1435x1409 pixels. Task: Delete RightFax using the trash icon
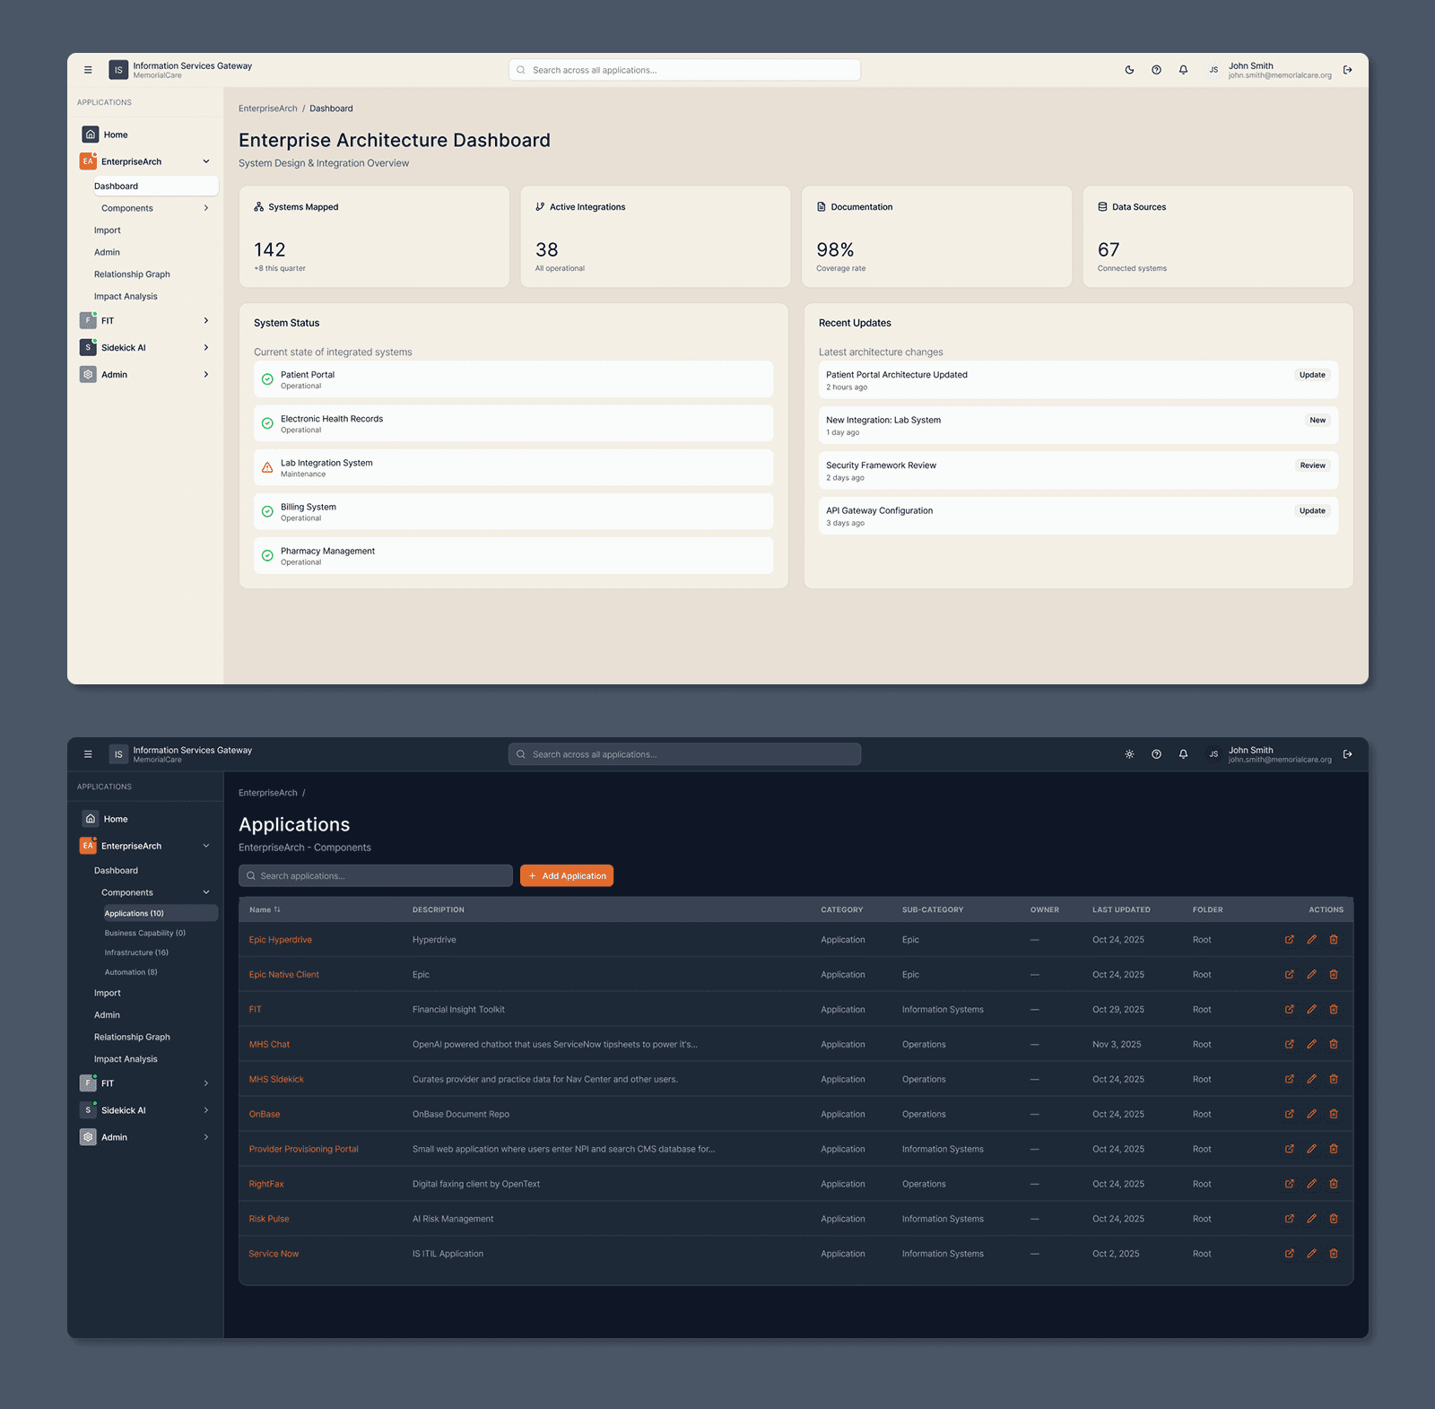point(1334,1183)
